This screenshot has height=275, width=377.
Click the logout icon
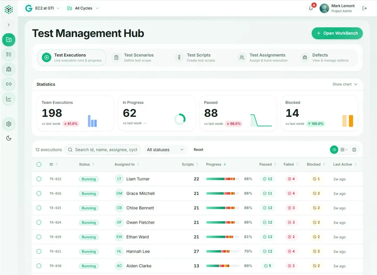click(364, 8)
